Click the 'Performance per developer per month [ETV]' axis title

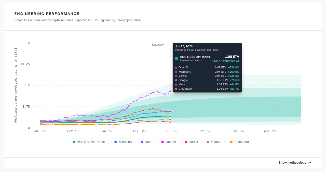(16, 85)
